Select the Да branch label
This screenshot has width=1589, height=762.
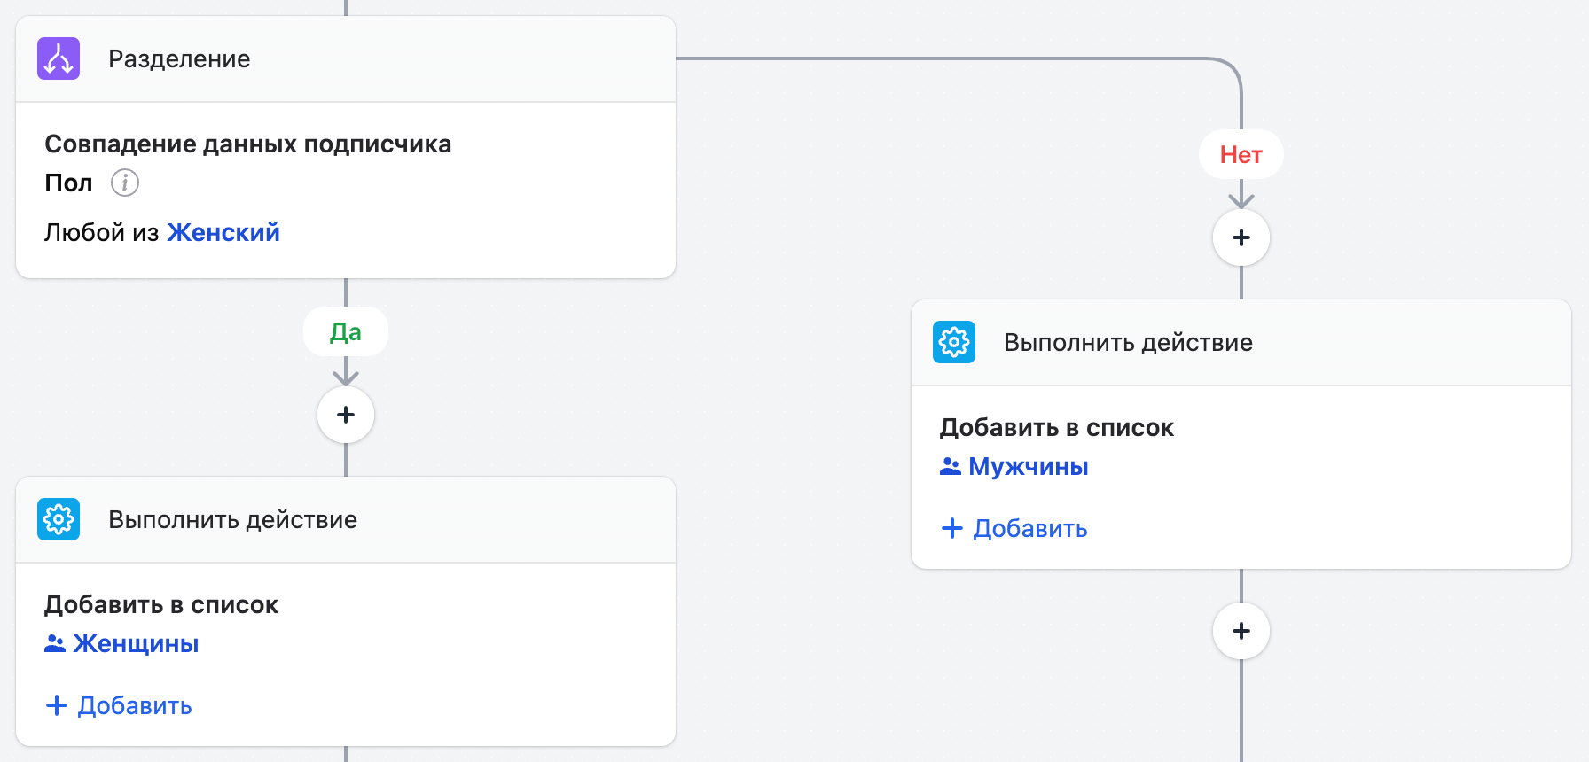(346, 331)
